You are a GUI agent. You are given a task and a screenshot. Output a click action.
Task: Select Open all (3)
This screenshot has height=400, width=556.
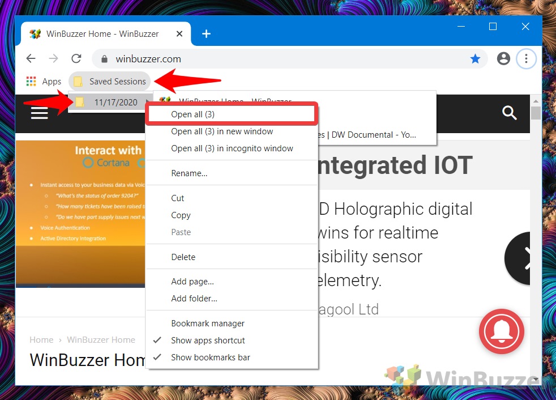231,114
